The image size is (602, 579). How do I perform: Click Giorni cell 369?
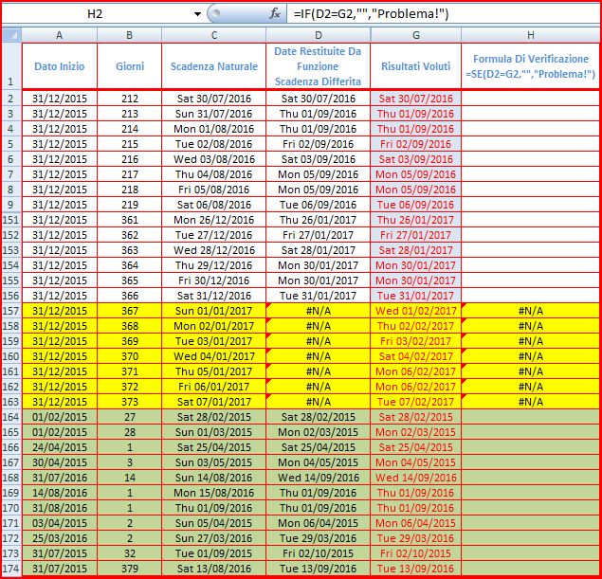click(x=129, y=341)
